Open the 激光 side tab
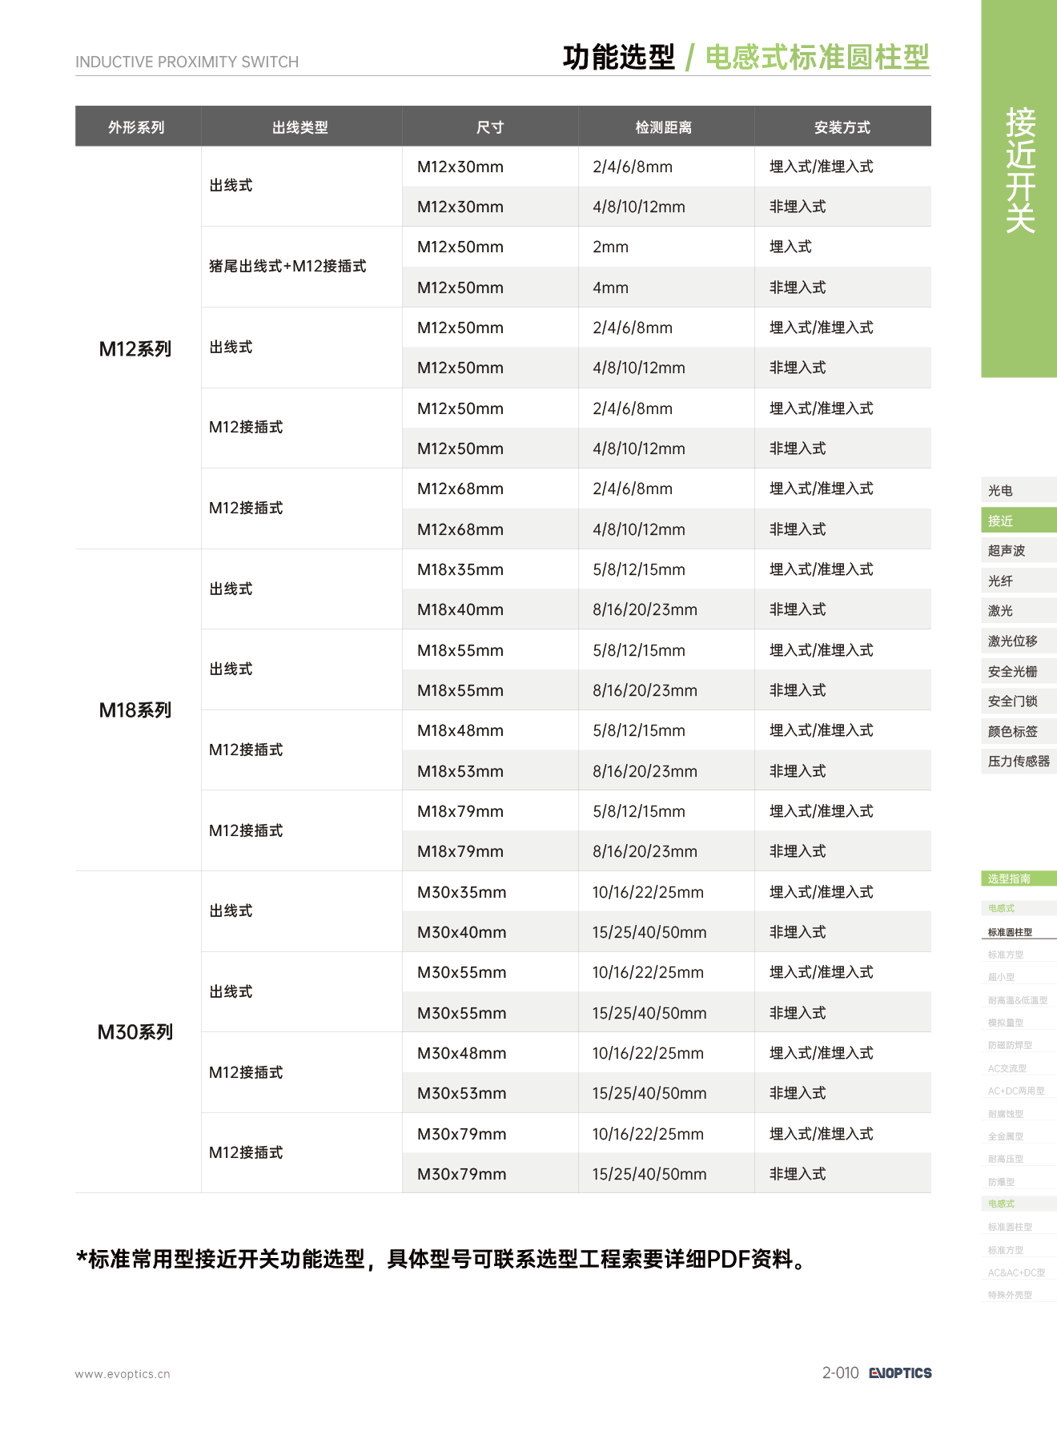Image resolution: width=1057 pixels, height=1435 pixels. [1019, 610]
